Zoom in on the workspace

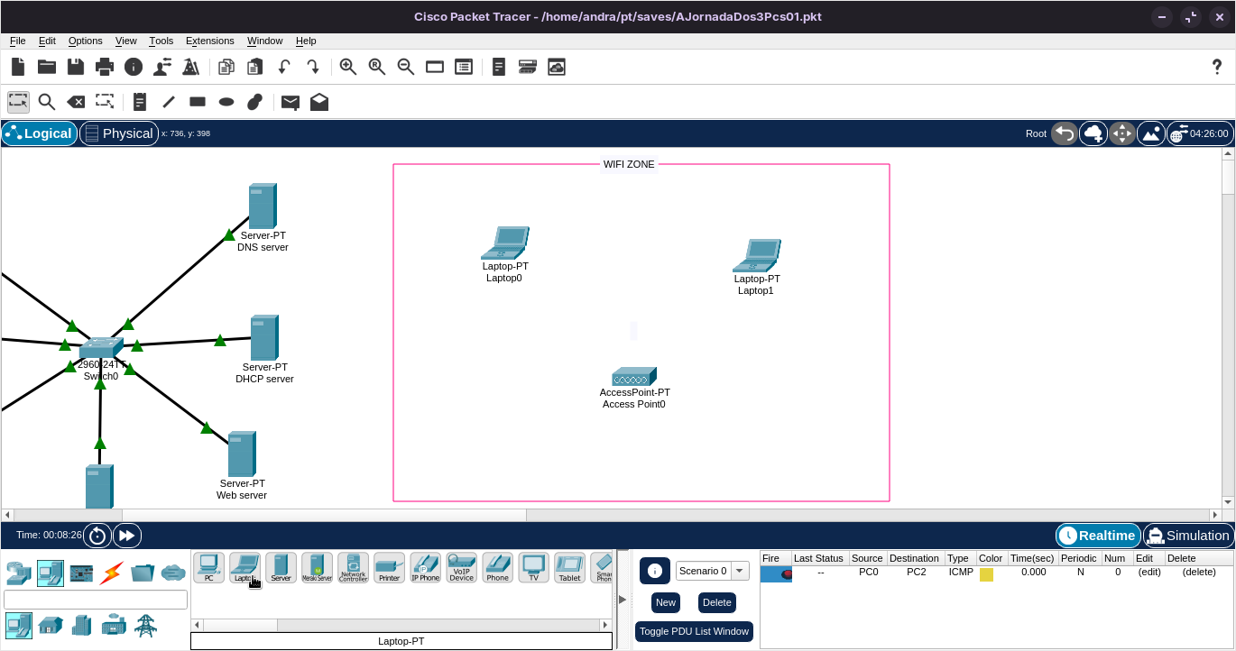[348, 67]
